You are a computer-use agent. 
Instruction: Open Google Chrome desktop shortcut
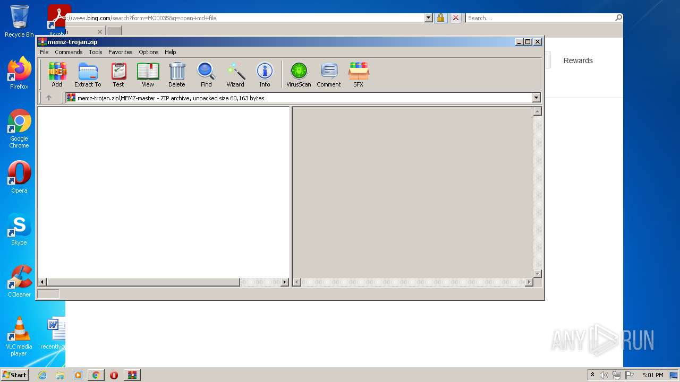(x=19, y=129)
